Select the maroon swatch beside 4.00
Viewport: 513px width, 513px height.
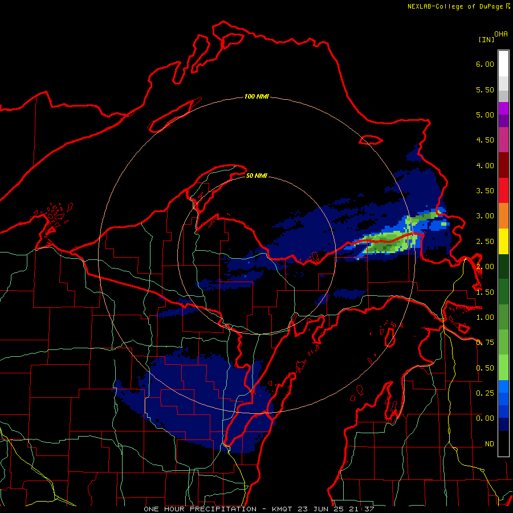[x=503, y=165]
